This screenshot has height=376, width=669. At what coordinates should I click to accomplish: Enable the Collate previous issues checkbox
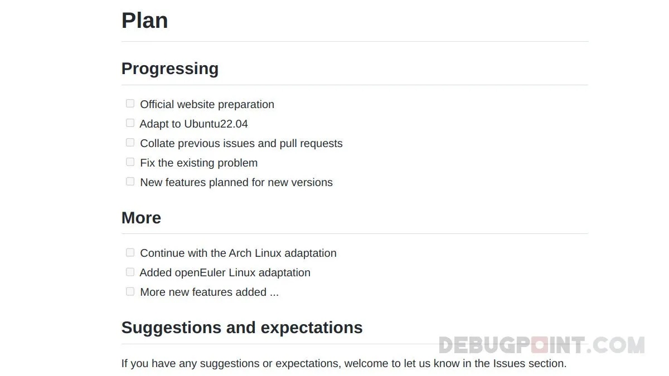point(130,143)
